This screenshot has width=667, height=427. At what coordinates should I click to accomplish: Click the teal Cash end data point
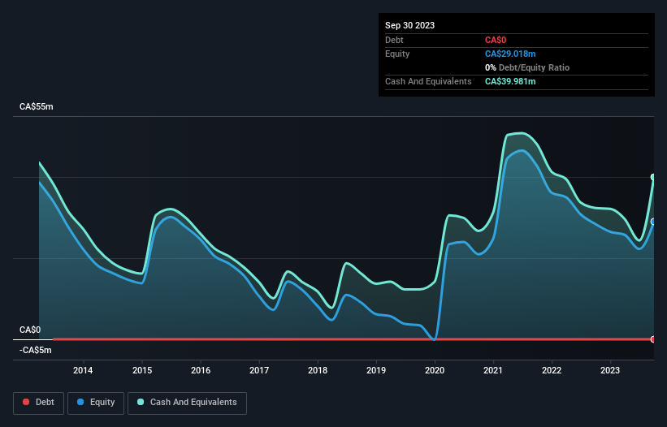pos(653,177)
